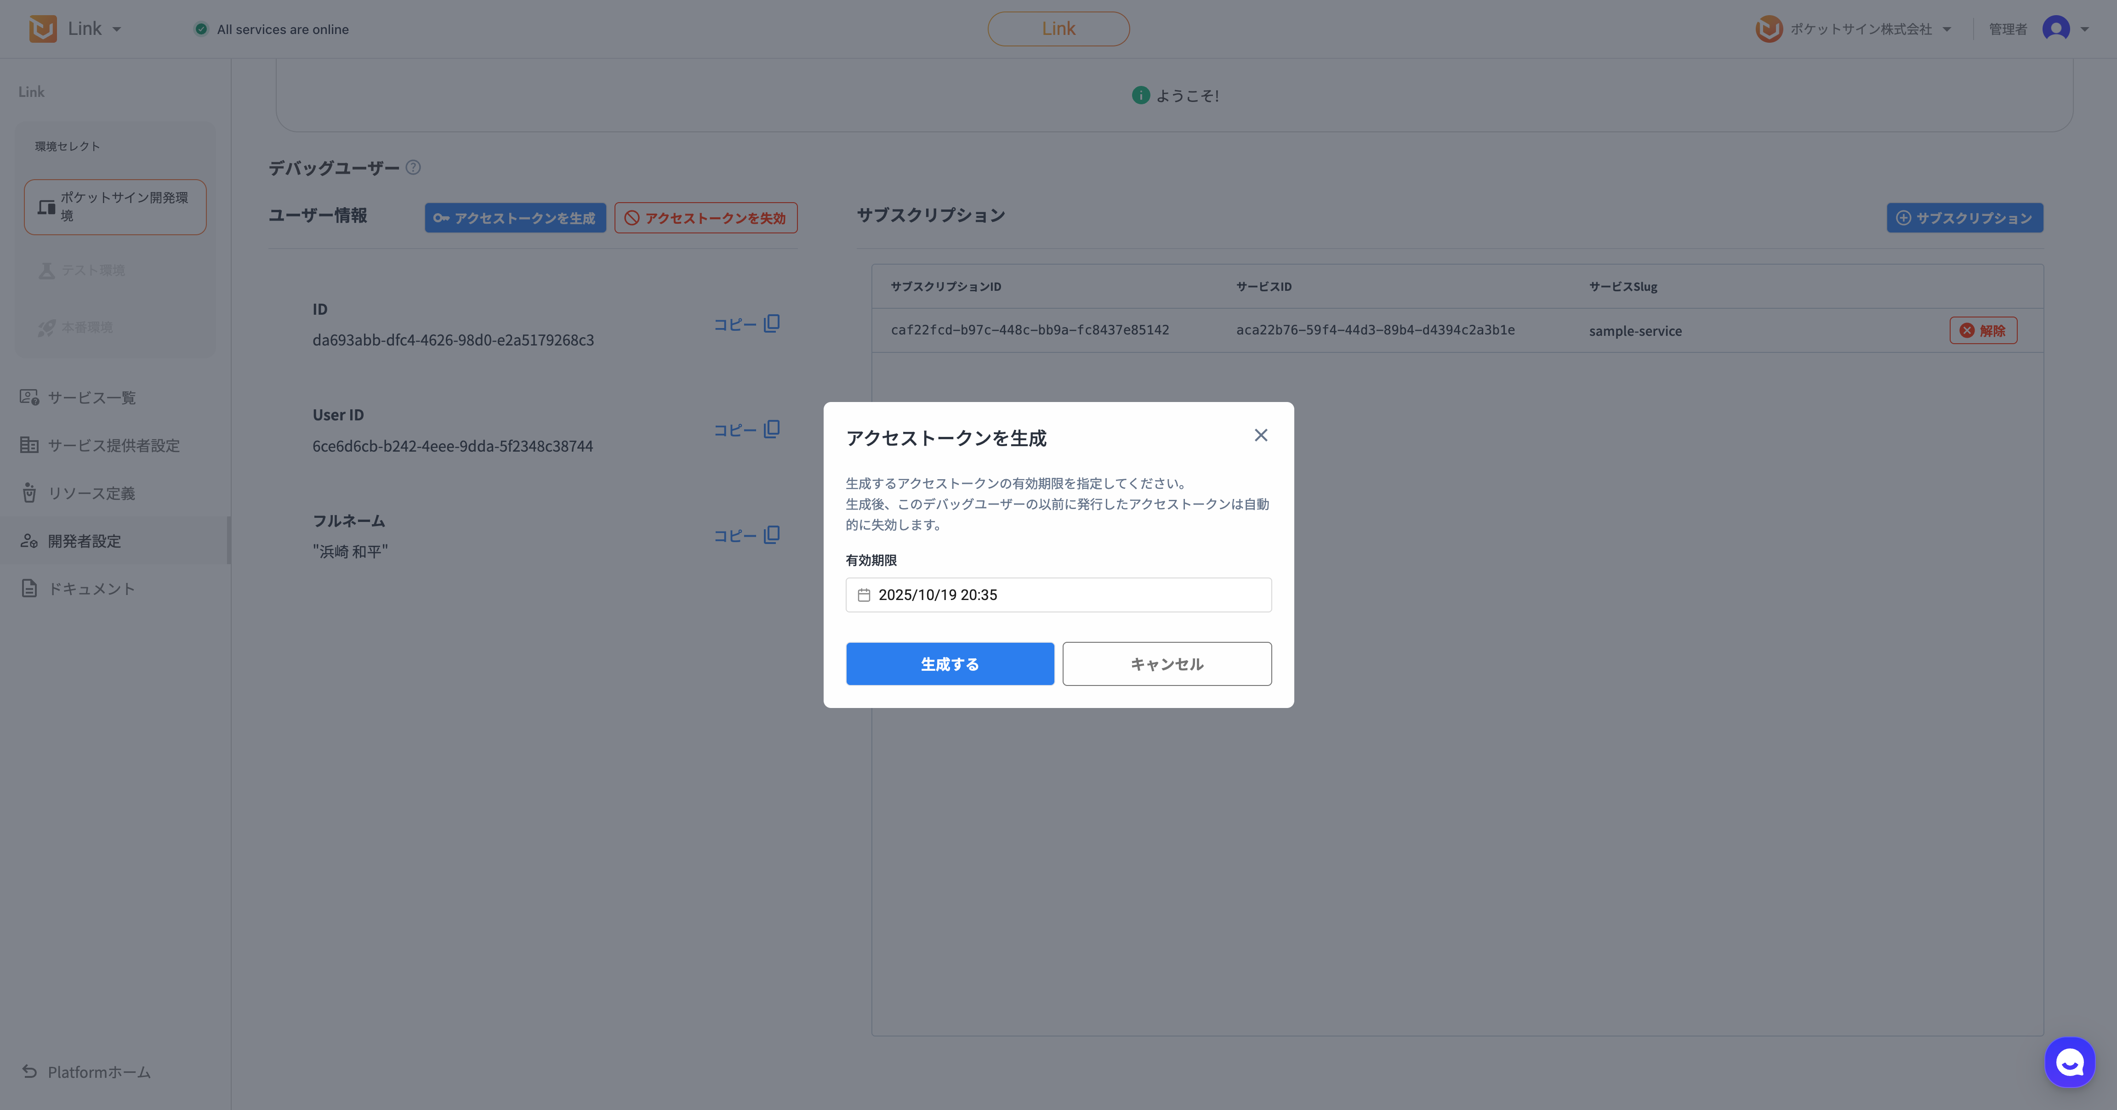Open ドキュメント sidebar item

click(x=91, y=588)
